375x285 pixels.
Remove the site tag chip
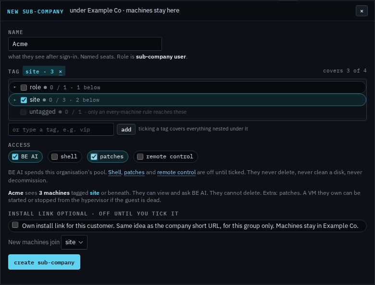coord(61,71)
